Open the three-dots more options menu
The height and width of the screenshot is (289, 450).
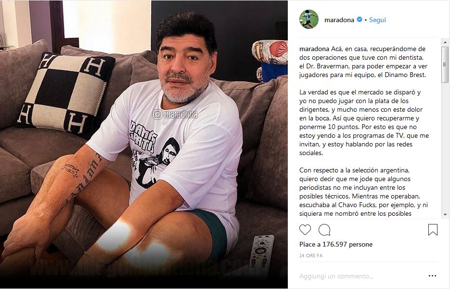click(x=432, y=276)
